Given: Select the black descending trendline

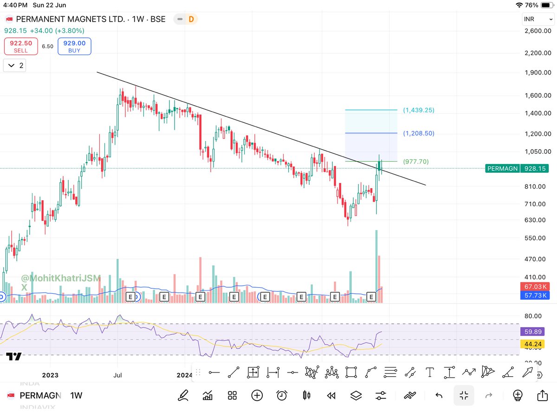Looking at the screenshot, I should pyautogui.click(x=261, y=129).
